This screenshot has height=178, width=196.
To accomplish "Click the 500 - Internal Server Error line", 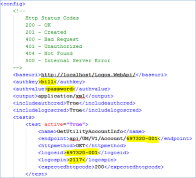I will (x=68, y=60).
